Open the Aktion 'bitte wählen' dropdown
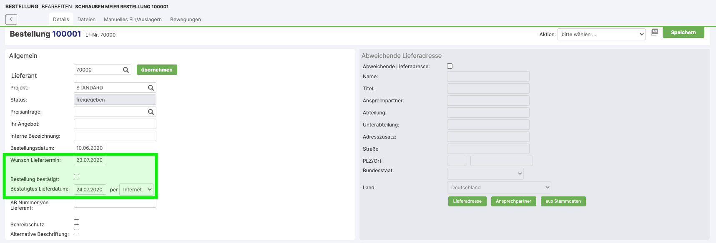This screenshot has width=716, height=243. (601, 35)
